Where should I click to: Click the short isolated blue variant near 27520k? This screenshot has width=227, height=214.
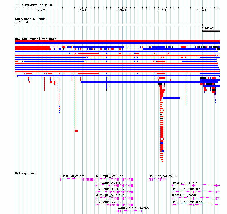tap(171, 98)
